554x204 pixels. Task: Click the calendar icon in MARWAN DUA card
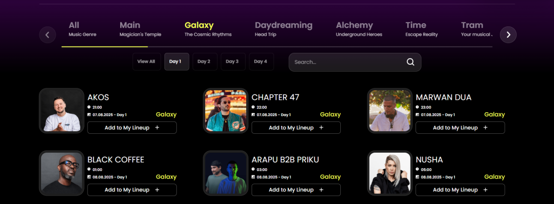pos(417,115)
